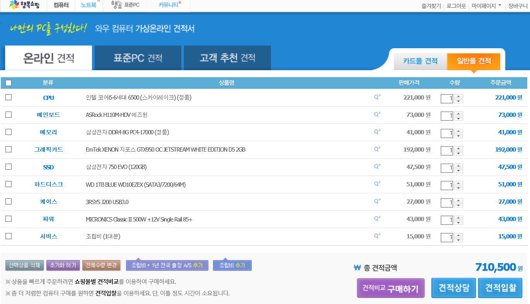The width and height of the screenshot is (530, 304).
Task: Open the magnifier icon for 하드디스크 row
Action: tap(377, 184)
